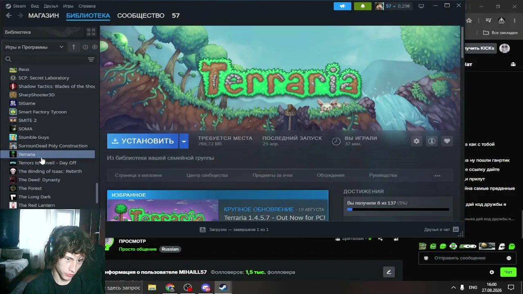The image size is (523, 294).
Task: Open Terraria manage settings gear
Action: click(416, 141)
